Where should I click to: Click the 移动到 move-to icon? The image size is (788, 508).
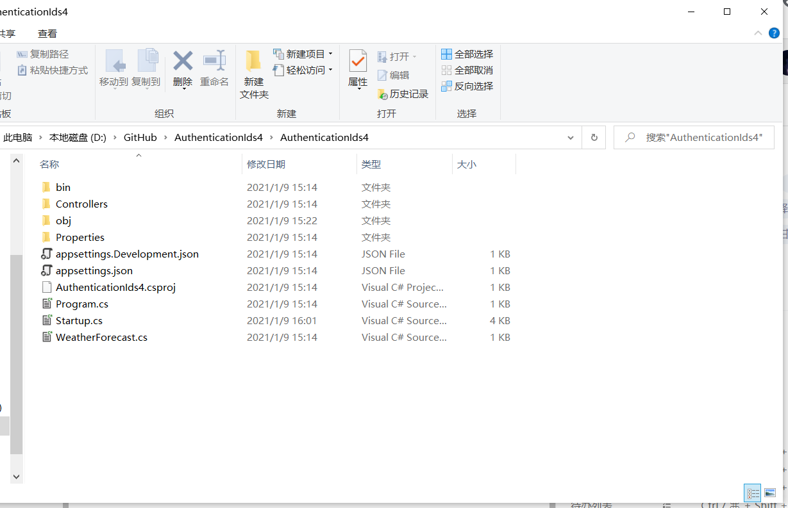click(x=115, y=61)
